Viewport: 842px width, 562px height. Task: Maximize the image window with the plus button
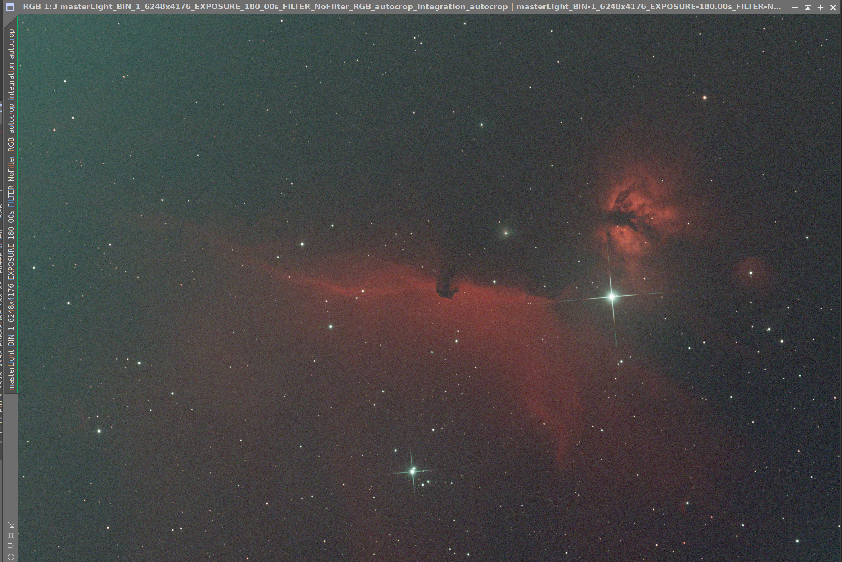(820, 7)
